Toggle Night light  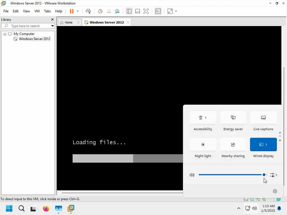click(x=203, y=144)
